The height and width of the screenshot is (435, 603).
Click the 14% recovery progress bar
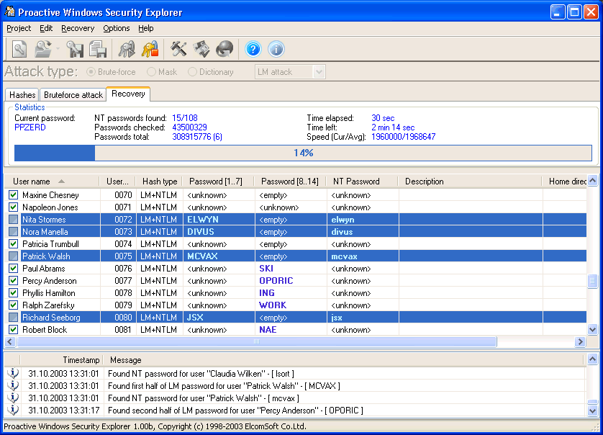tap(303, 153)
